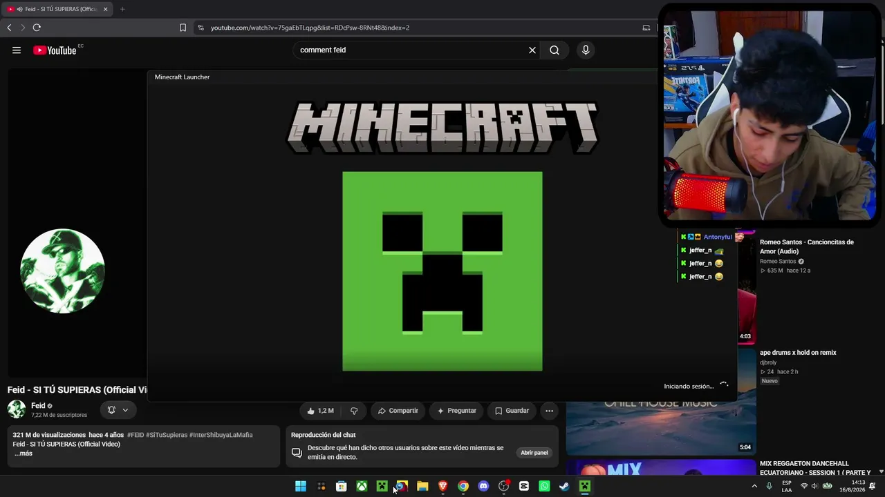Image resolution: width=885 pixels, height=497 pixels.
Task: Click the '321 M de visualizaciones' text
Action: (x=49, y=435)
